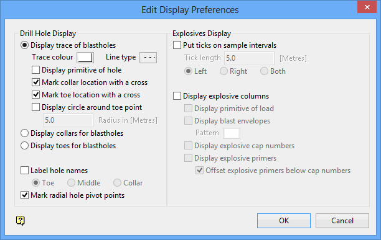Screen dimensions: 381x240
Task: Close the Edit Display Preferences dialog
Action: coord(367,7)
